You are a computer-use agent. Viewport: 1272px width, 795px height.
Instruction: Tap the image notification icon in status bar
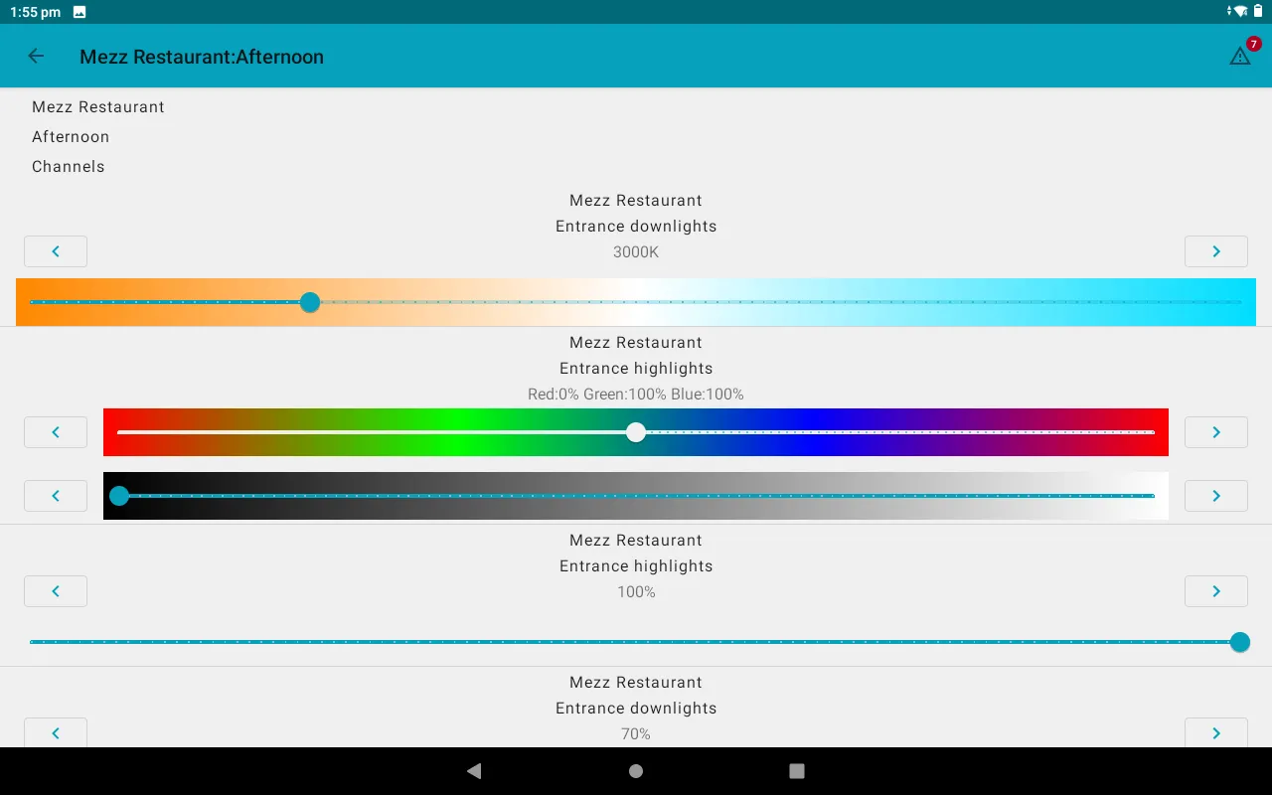(x=79, y=12)
